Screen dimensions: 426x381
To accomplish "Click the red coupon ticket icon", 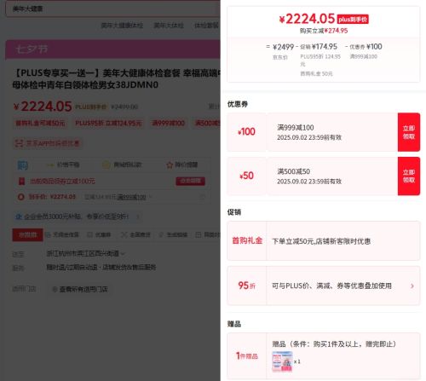I will click(x=22, y=182).
